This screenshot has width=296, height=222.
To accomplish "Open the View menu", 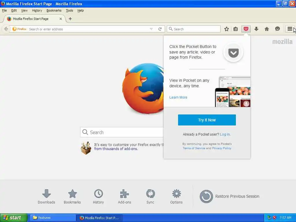I will coord(24,10).
